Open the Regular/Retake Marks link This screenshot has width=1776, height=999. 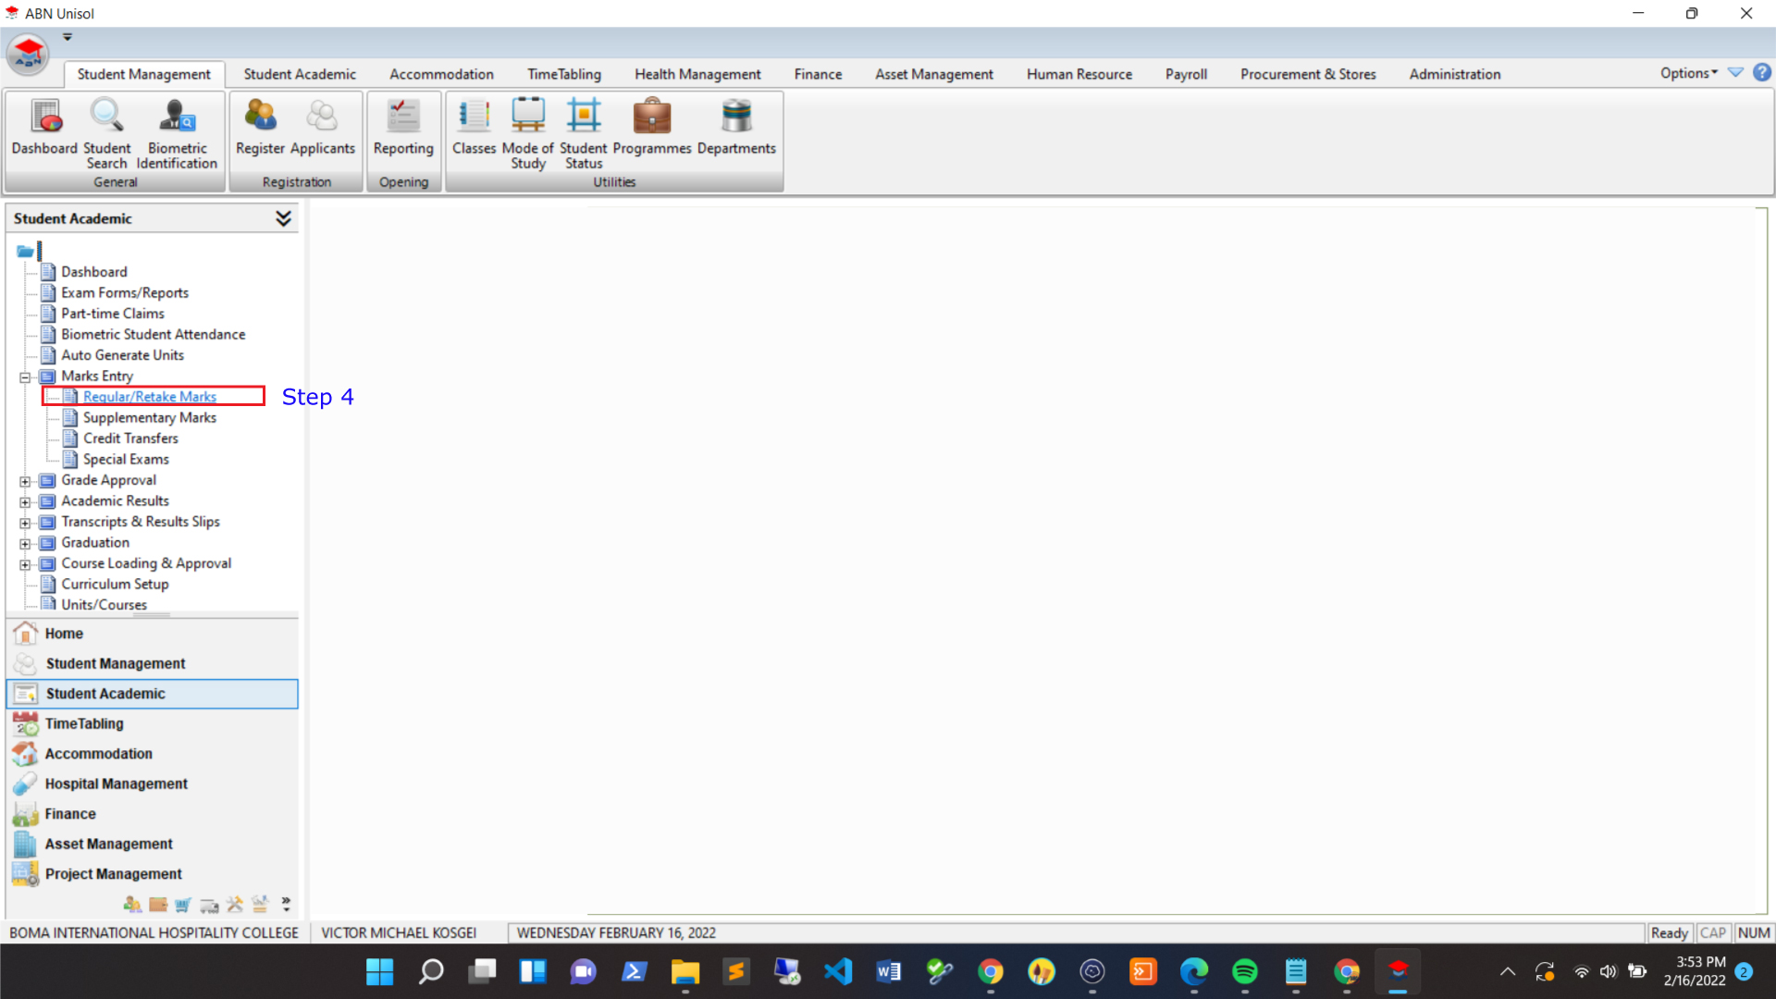point(150,397)
